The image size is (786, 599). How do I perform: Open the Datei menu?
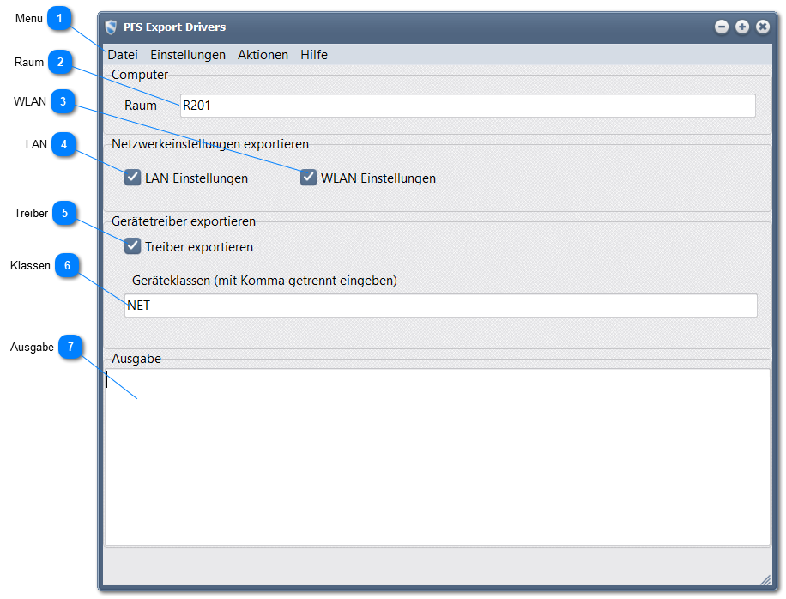tap(123, 55)
